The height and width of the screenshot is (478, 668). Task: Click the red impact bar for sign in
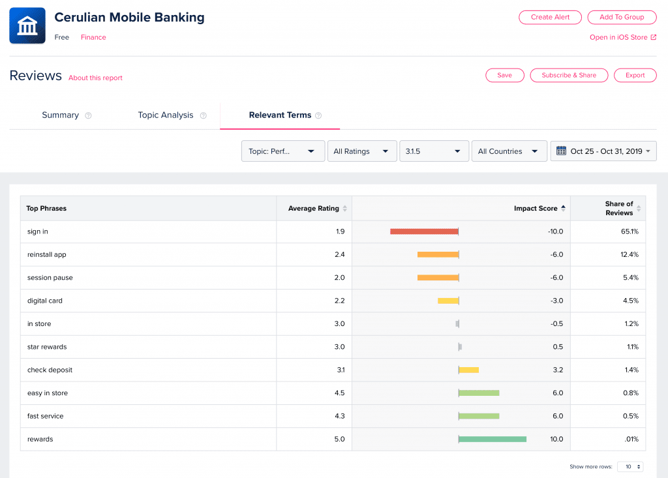coord(424,232)
